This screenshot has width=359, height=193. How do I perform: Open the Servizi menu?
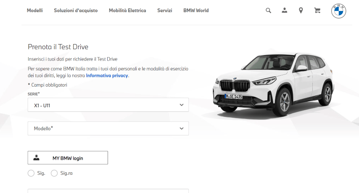coord(165,11)
